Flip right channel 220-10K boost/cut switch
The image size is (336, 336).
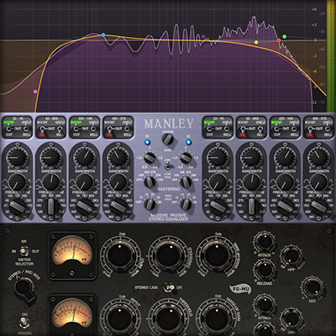[x=277, y=129]
